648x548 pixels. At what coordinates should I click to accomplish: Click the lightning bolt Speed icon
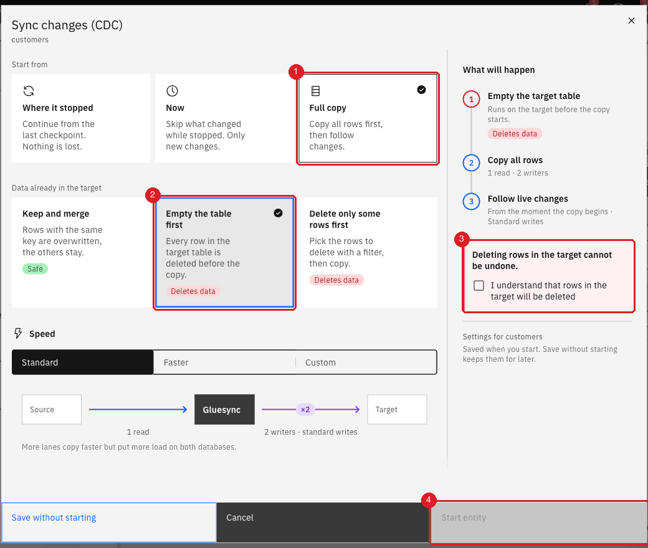[18, 333]
